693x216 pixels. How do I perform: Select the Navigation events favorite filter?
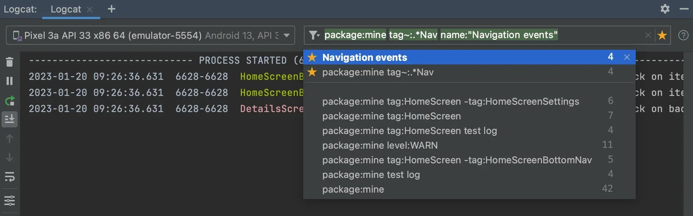click(x=469, y=57)
